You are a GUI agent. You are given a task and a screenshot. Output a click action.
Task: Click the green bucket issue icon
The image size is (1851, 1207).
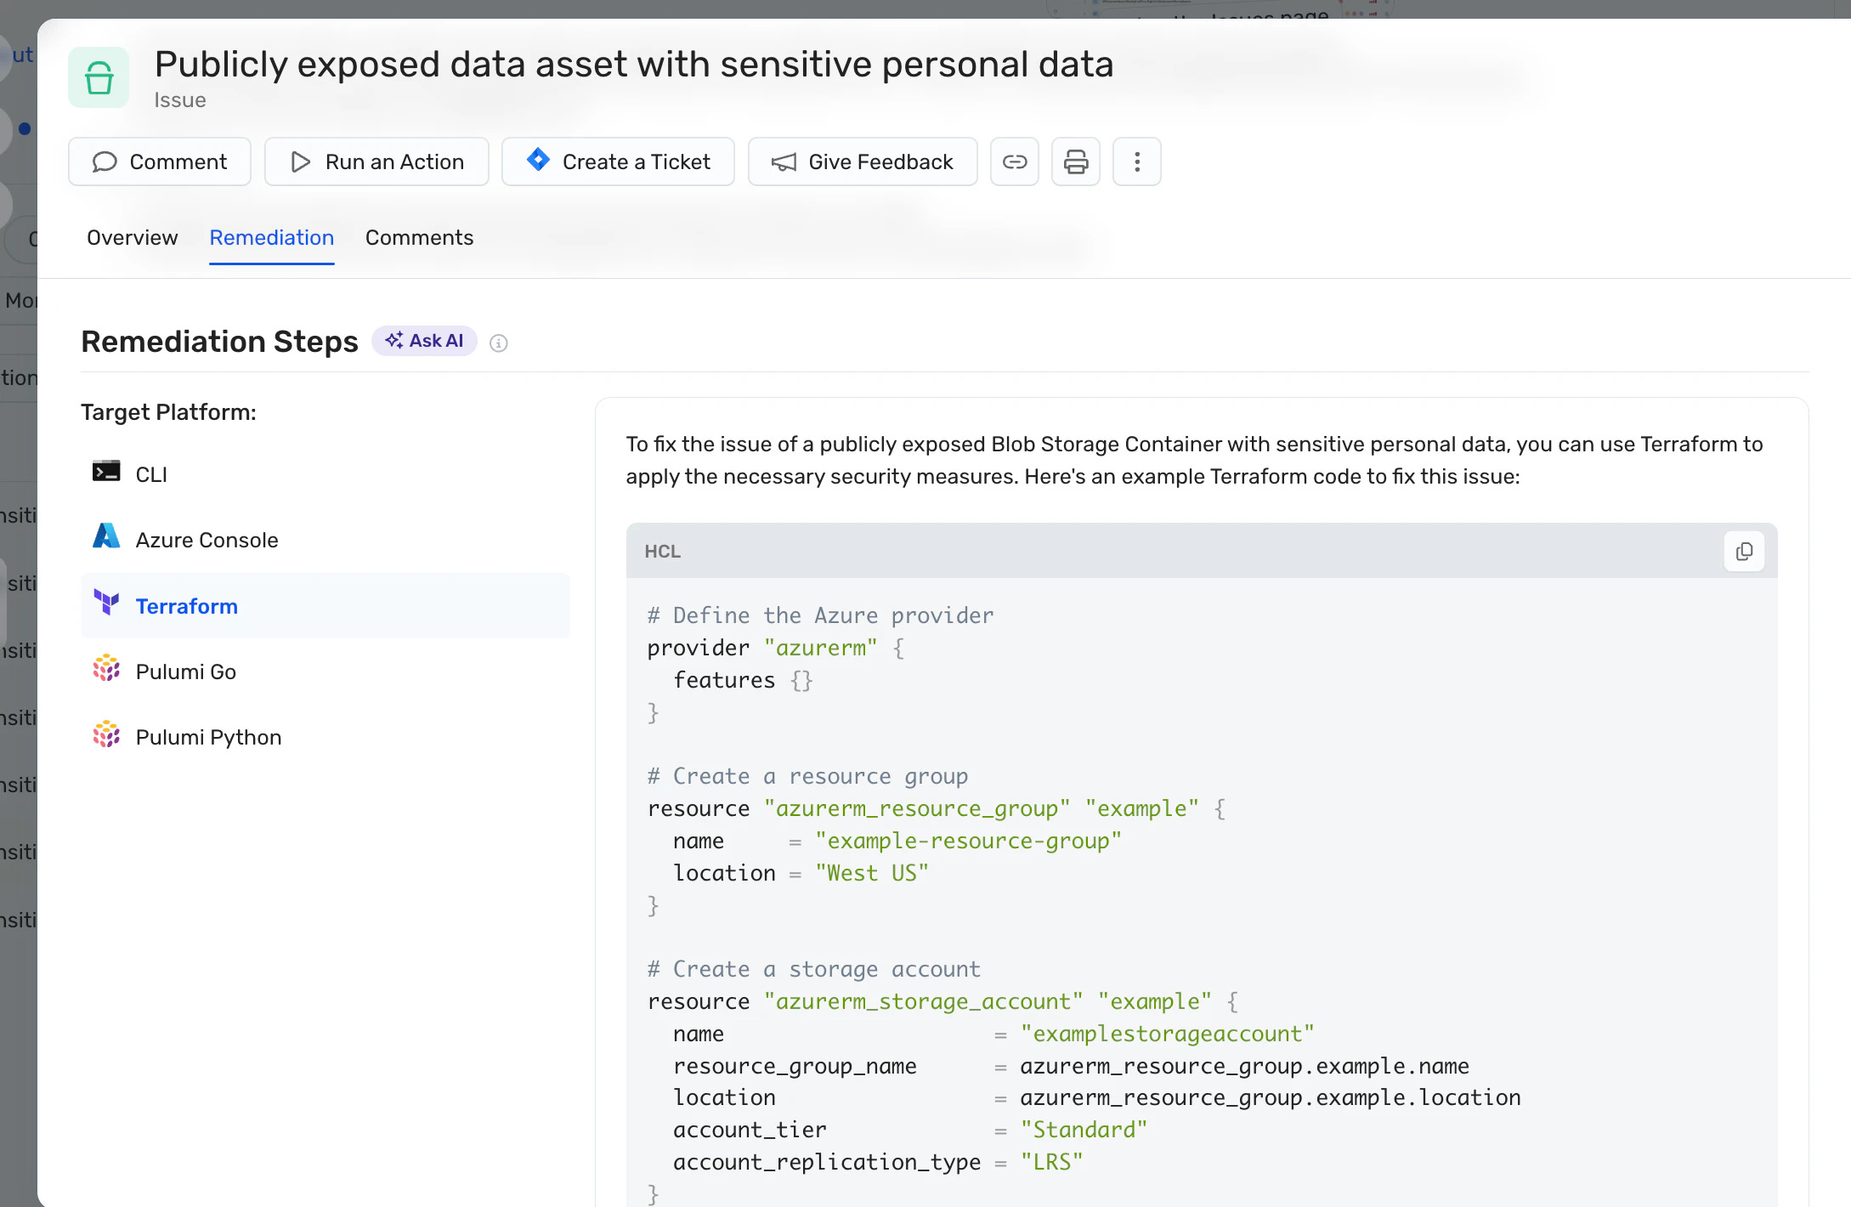(99, 77)
